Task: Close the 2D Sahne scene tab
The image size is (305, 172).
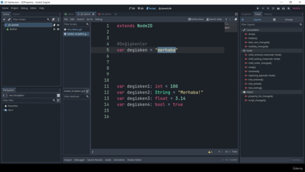Action: (x=93, y=14)
